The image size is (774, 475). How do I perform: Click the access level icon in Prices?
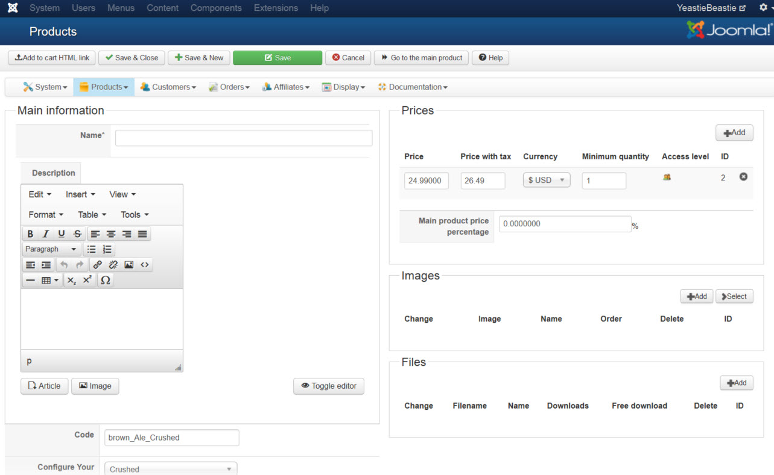click(667, 177)
